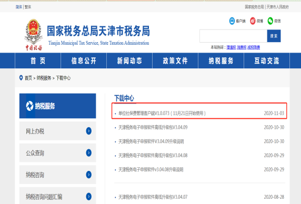
Task: Open 离线升级包V3.04.09 download entry
Action: tap(153, 127)
